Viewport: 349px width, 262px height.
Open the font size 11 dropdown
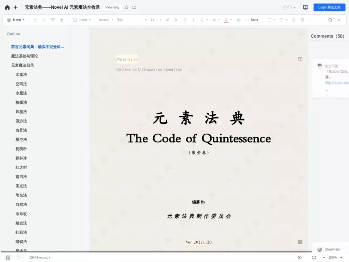[156, 20]
